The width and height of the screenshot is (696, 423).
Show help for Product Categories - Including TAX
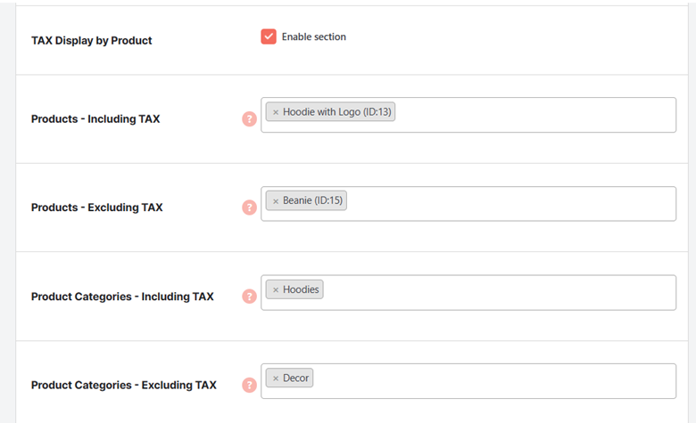(x=250, y=297)
